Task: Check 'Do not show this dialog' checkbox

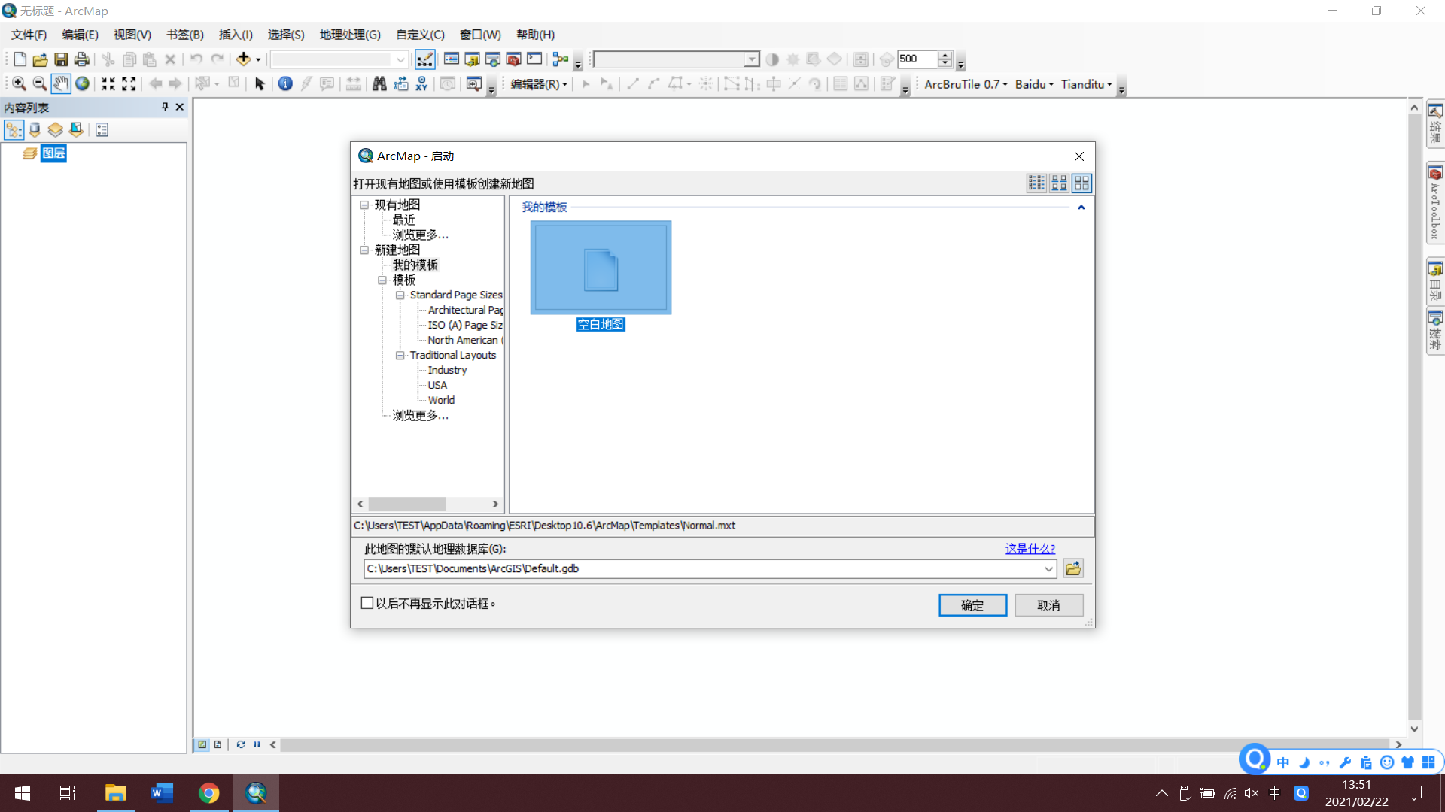Action: (367, 604)
